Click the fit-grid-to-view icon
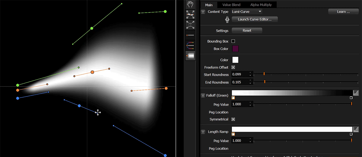Screen dimensions: 362x157 click(190, 25)
